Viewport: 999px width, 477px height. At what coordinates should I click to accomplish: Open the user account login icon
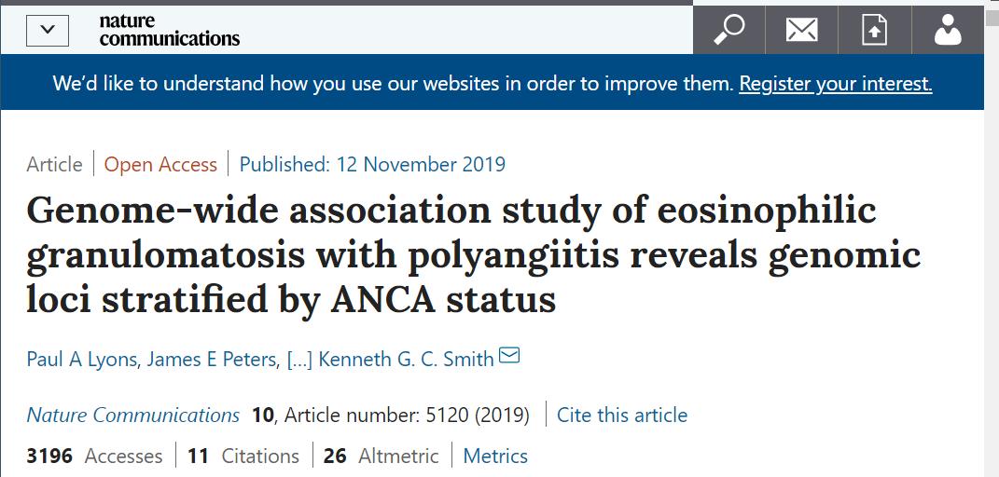pos(947,31)
